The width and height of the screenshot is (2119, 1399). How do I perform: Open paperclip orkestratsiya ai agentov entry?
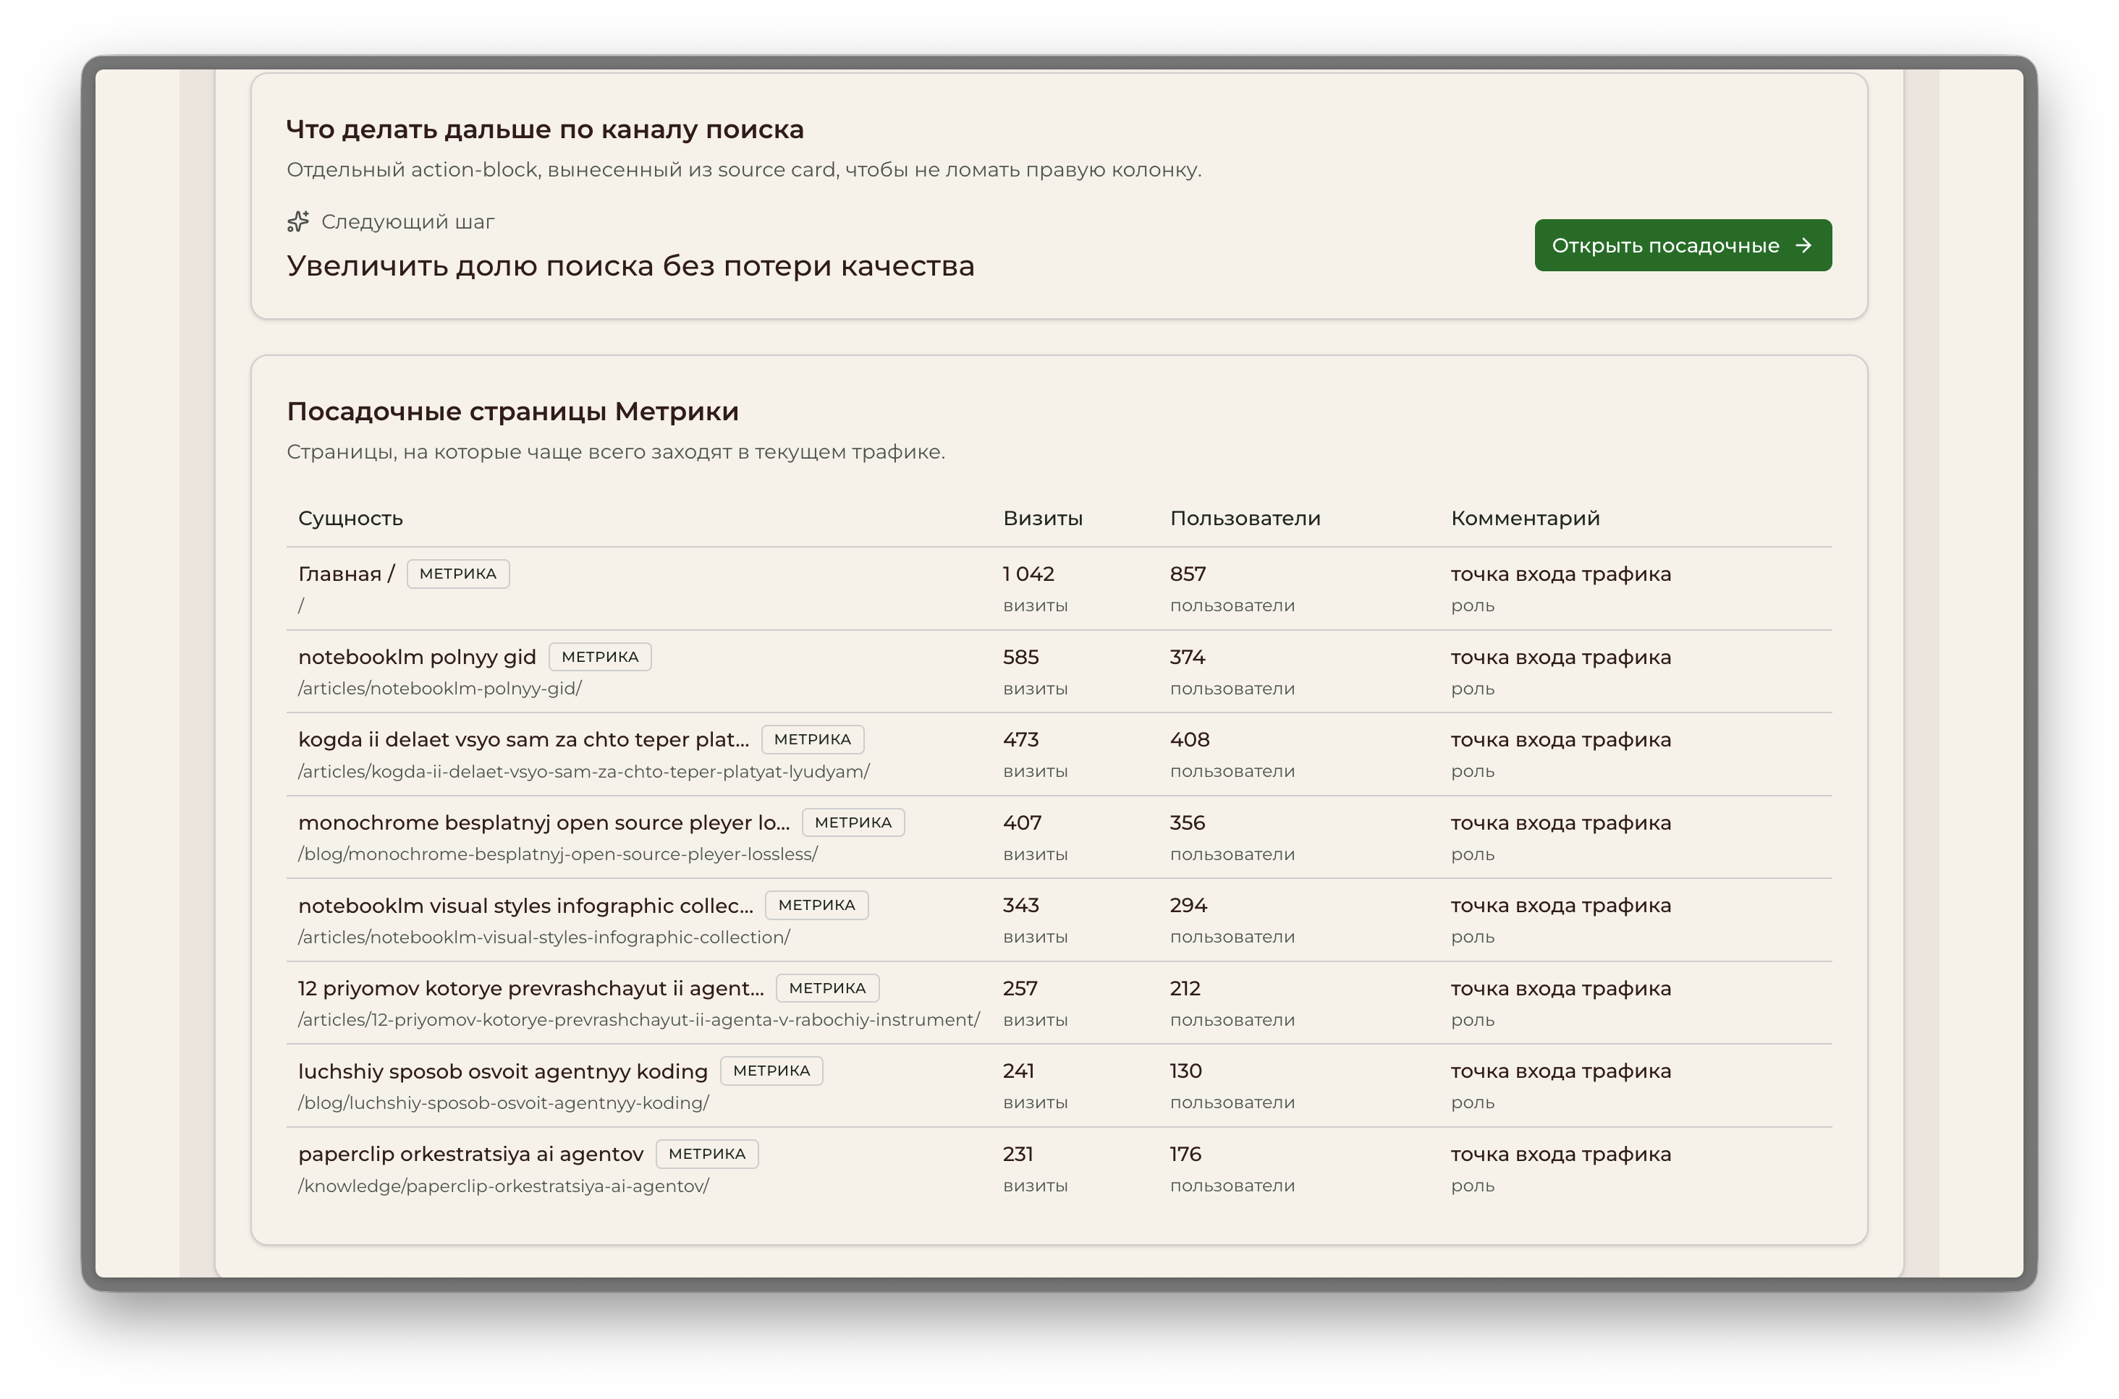point(470,1155)
